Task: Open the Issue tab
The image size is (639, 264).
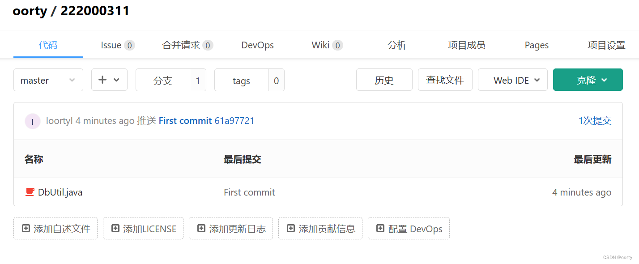Action: point(118,45)
